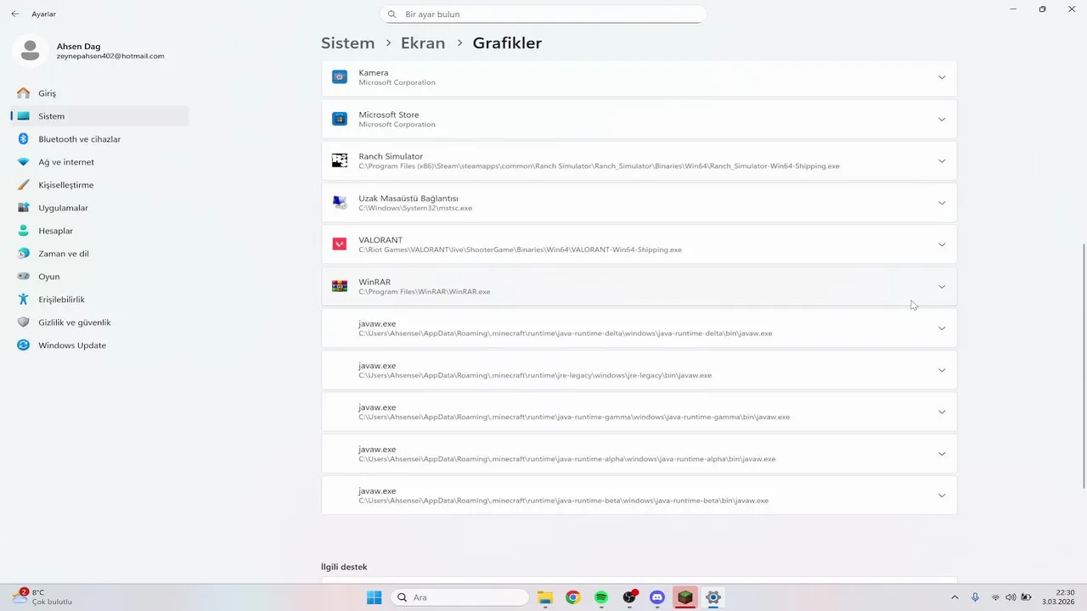
Task: Open Oyun settings section
Action: [x=99, y=277]
